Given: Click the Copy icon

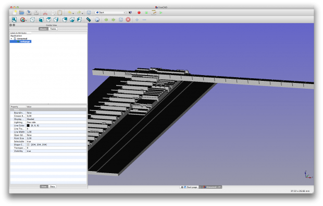Looking at the screenshot, I should pyautogui.click(x=53, y=13).
